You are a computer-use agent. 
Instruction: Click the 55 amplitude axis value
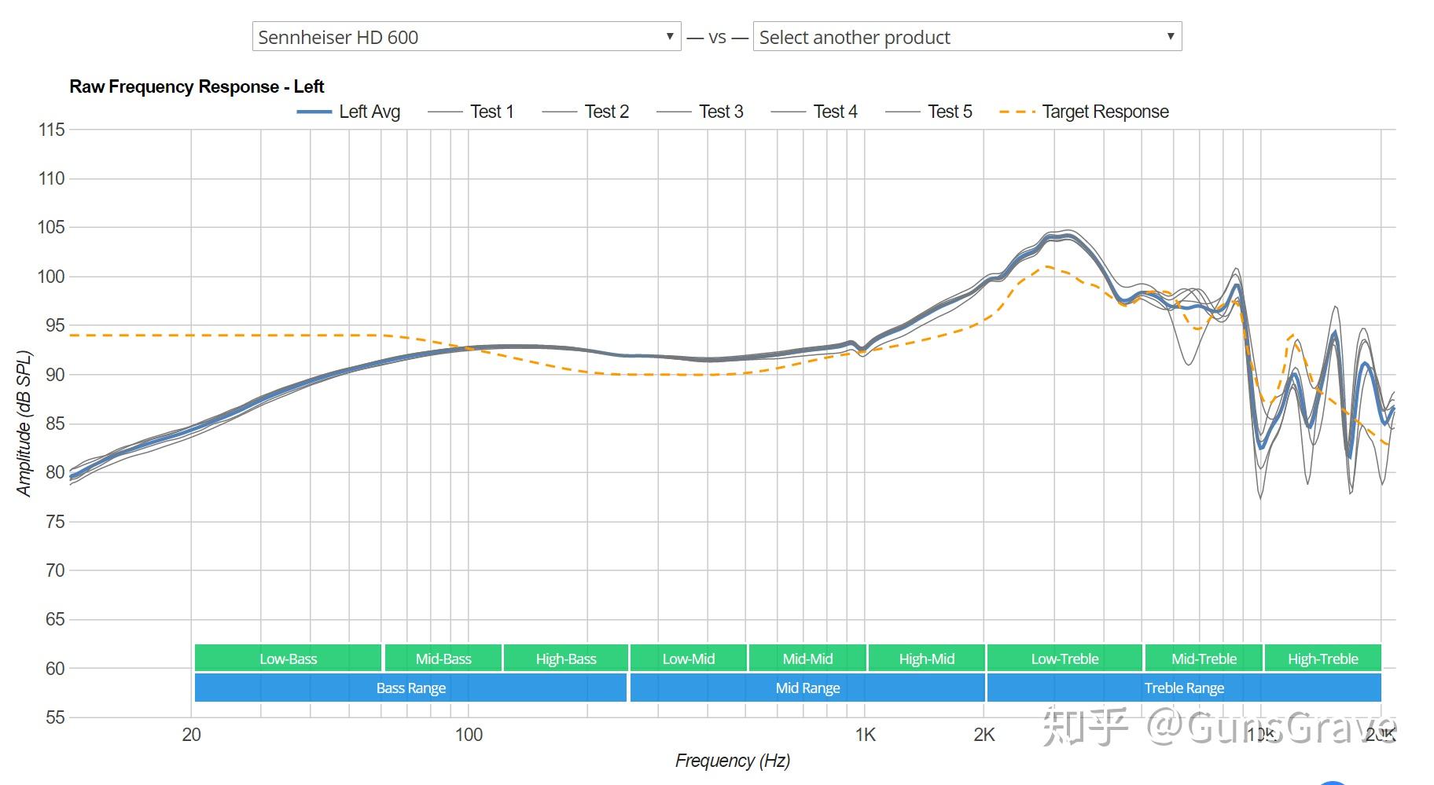[55, 717]
